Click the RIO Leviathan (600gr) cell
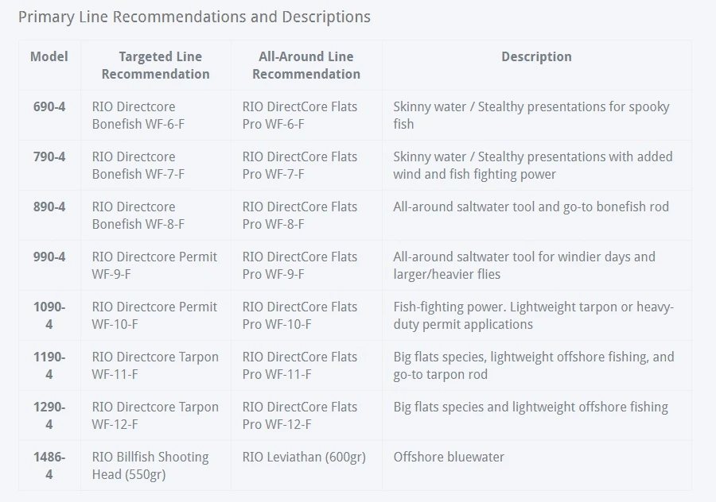 click(304, 457)
